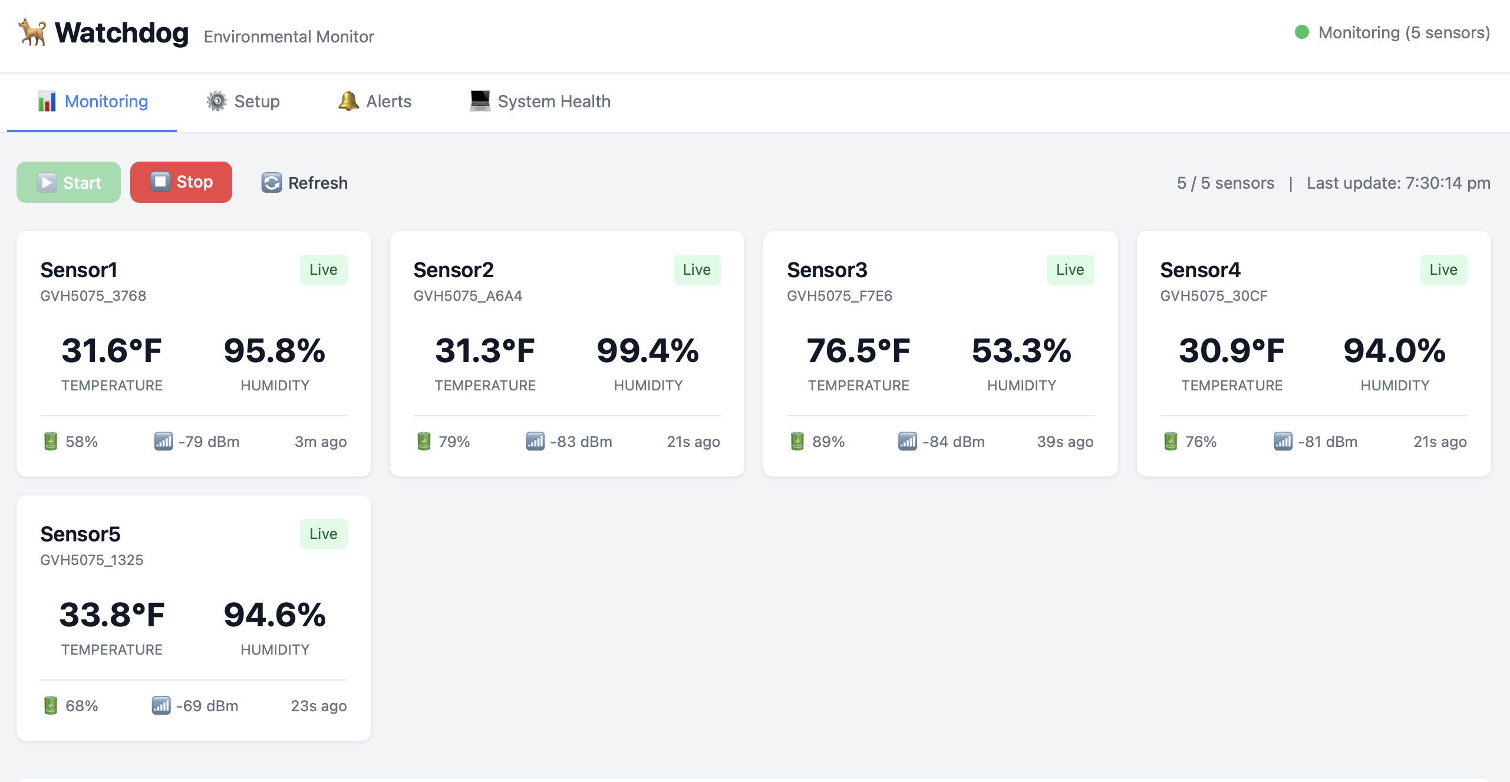Image resolution: width=1510 pixels, height=782 pixels.
Task: Click Sensor4 signal strength icon
Action: click(x=1282, y=441)
